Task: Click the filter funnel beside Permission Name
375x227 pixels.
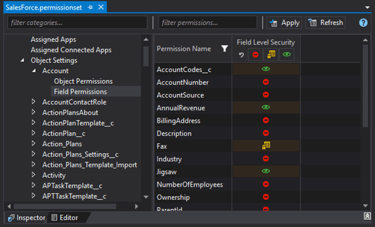Action: (224, 49)
